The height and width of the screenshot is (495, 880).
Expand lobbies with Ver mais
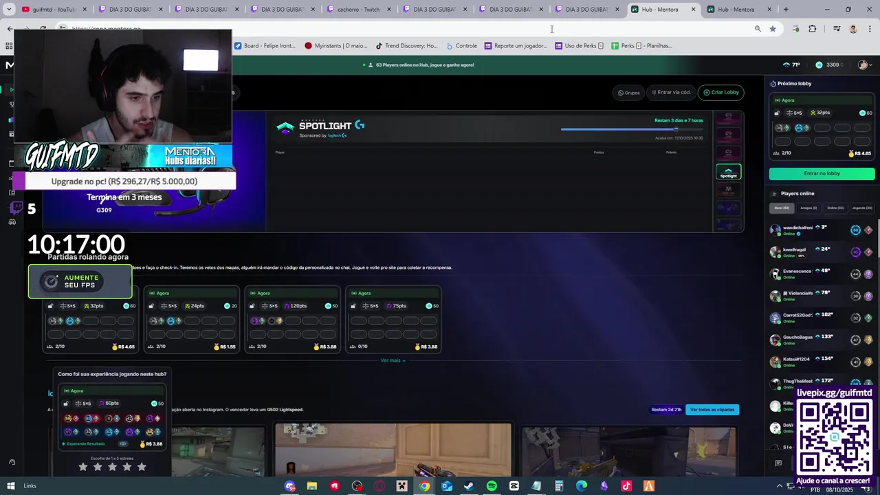pos(393,360)
